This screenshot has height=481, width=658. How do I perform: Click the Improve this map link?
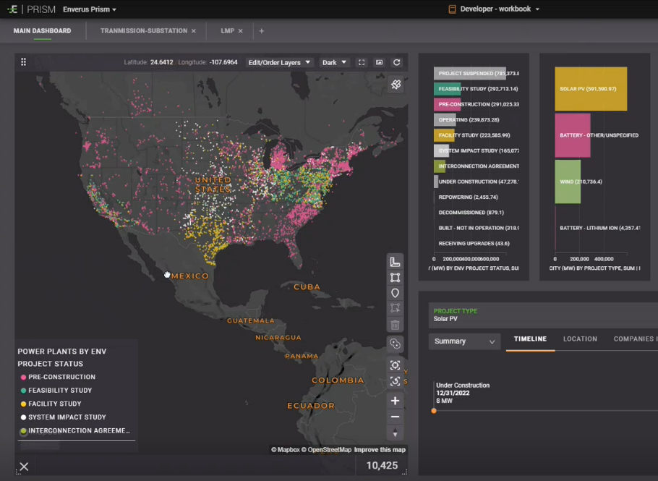pos(380,450)
